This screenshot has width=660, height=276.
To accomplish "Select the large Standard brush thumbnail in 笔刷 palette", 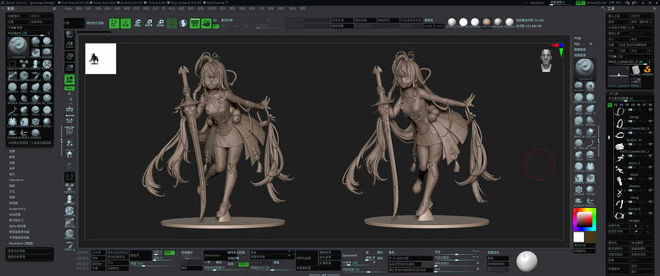I will pyautogui.click(x=18, y=47).
